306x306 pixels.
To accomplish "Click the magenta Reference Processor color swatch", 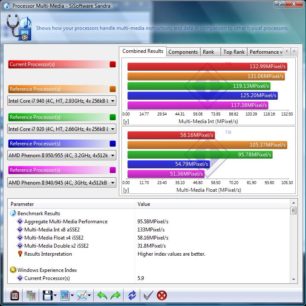I will [113, 170].
